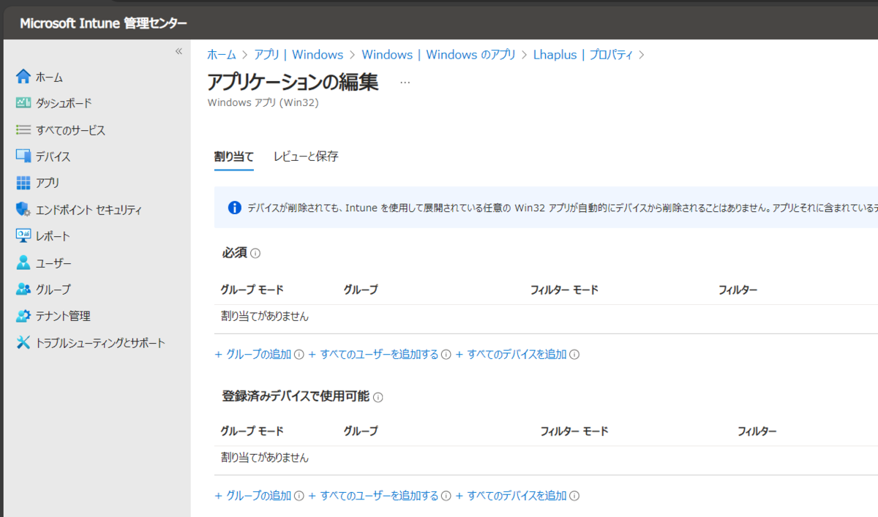This screenshot has height=517, width=878.
Task: Click the Home house icon in sidebar
Action: point(23,77)
